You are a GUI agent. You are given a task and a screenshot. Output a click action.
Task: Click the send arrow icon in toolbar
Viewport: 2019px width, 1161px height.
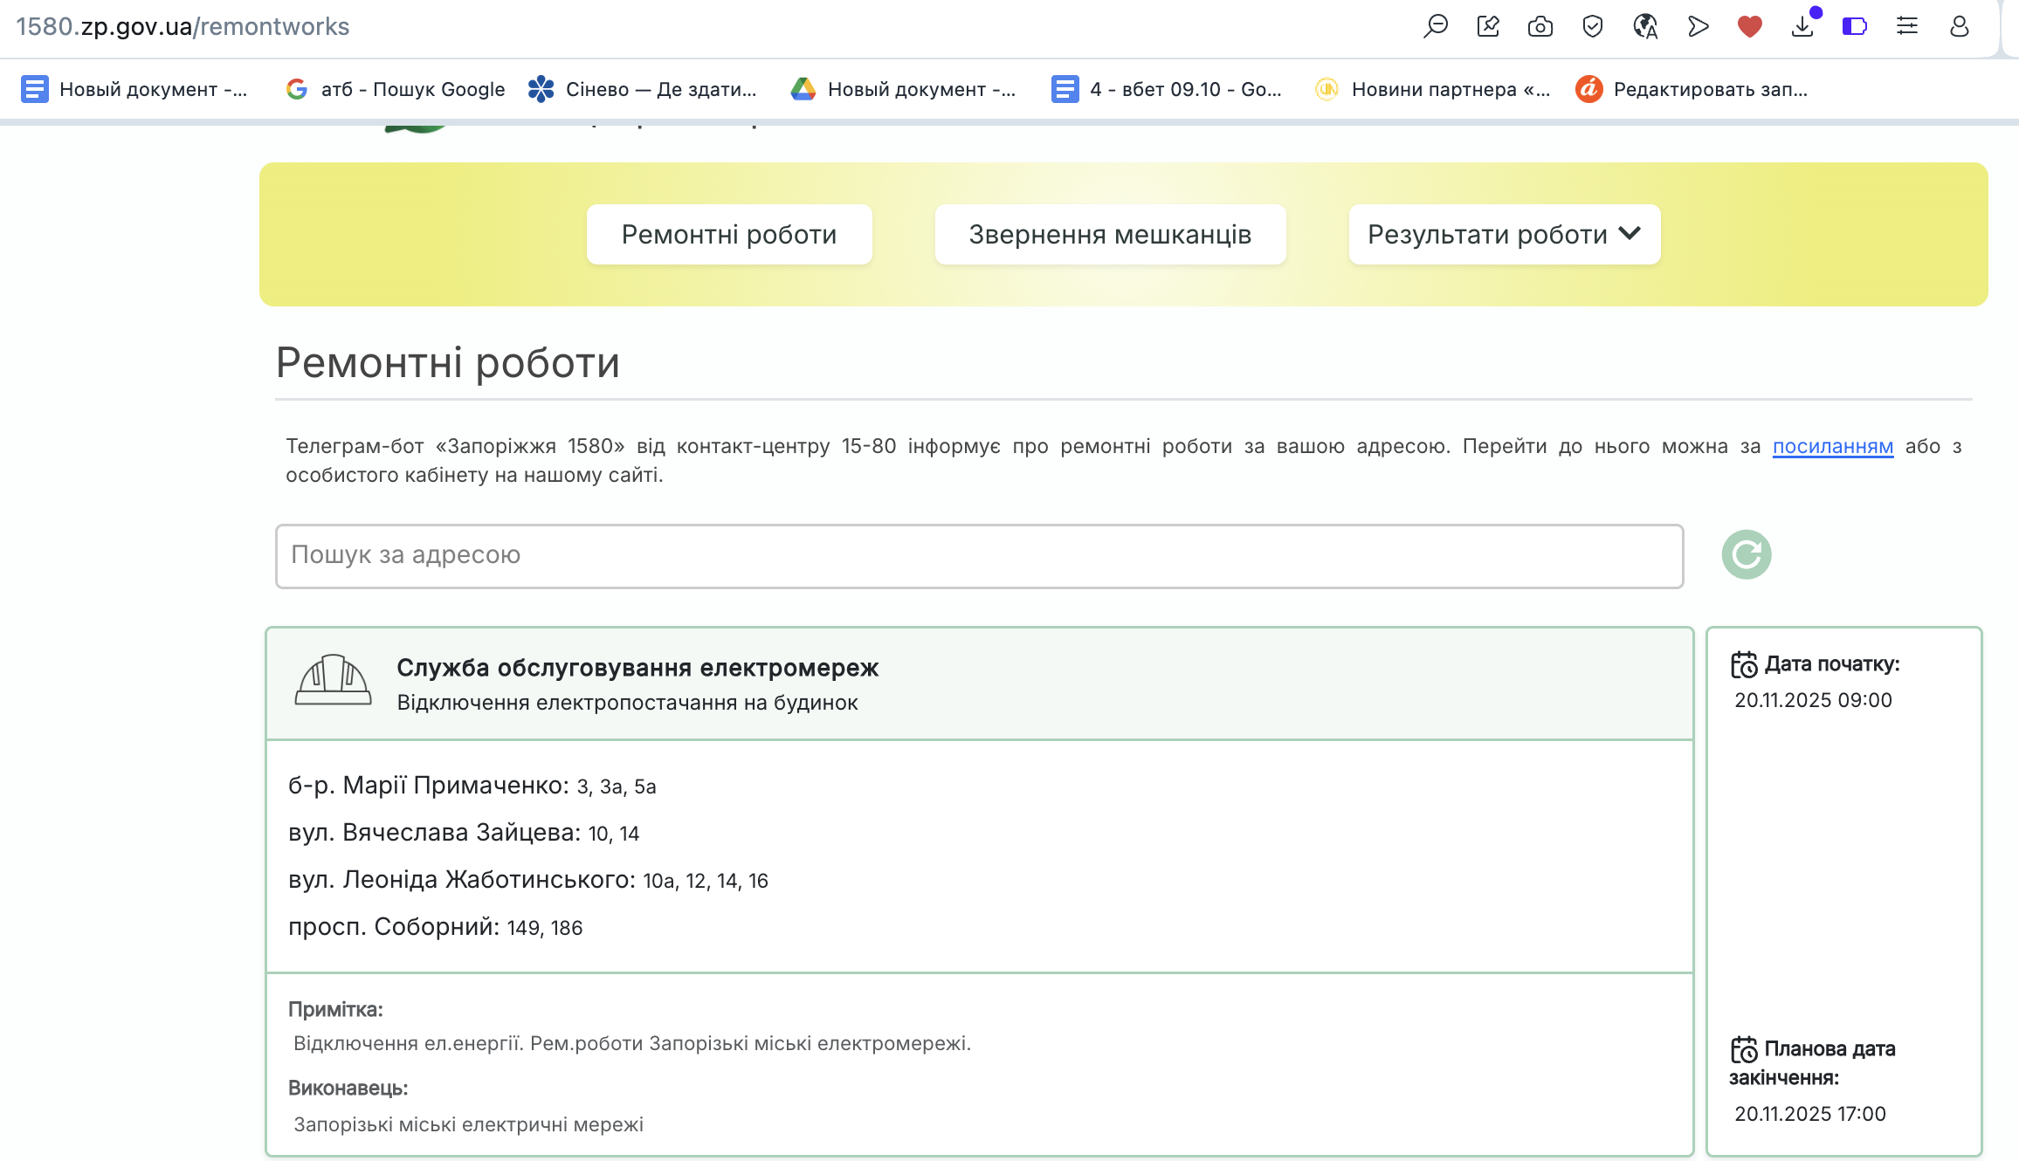tap(1698, 26)
